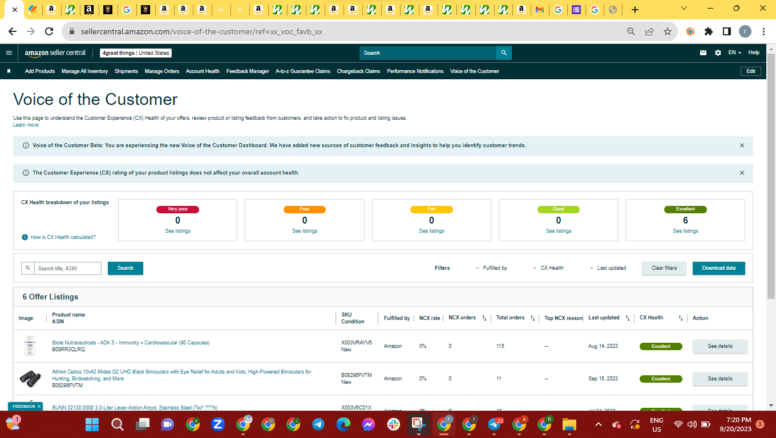776x438 pixels.
Task: Open Windows taskbar search
Action: (x=117, y=424)
